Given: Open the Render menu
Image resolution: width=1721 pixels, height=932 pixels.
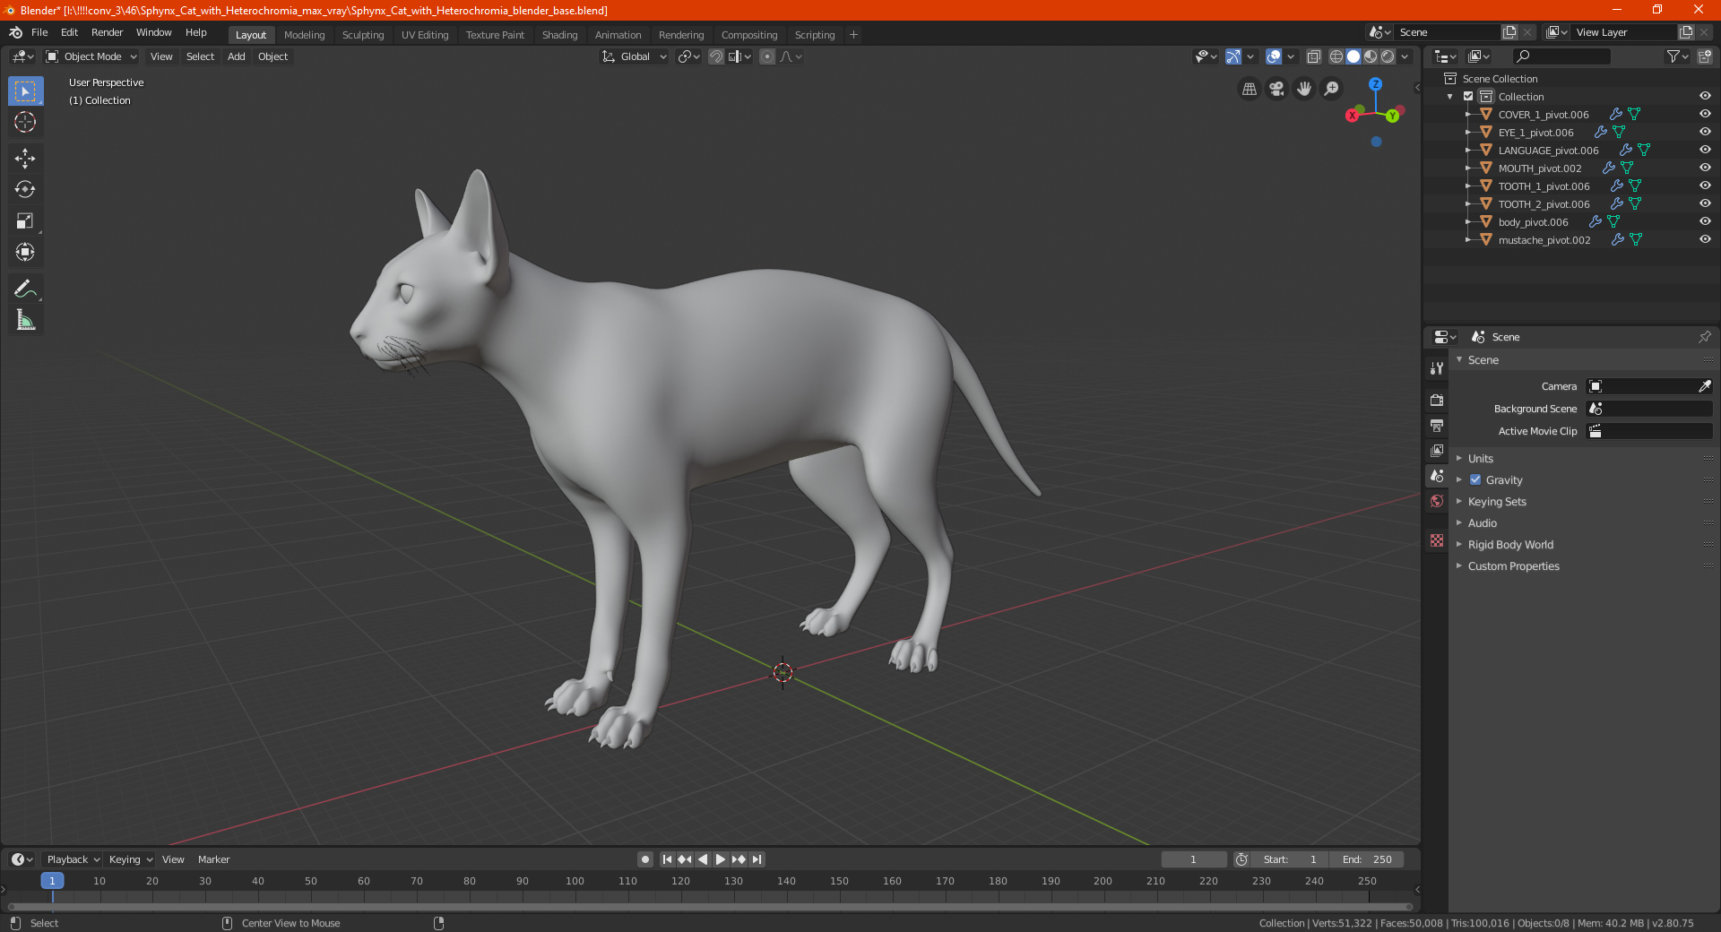Looking at the screenshot, I should (107, 32).
